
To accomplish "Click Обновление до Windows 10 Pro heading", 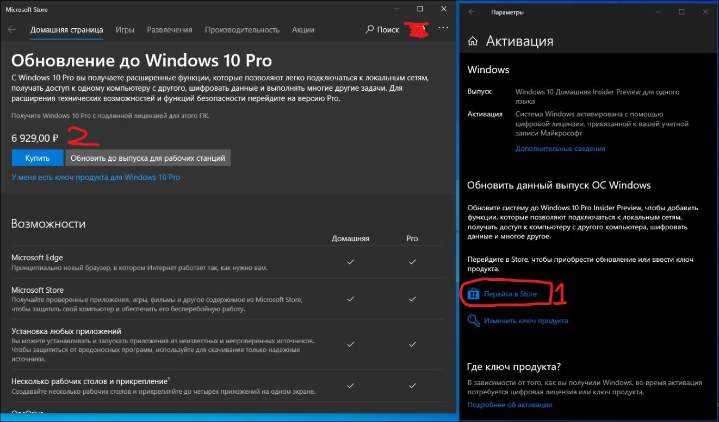I will tap(141, 60).
